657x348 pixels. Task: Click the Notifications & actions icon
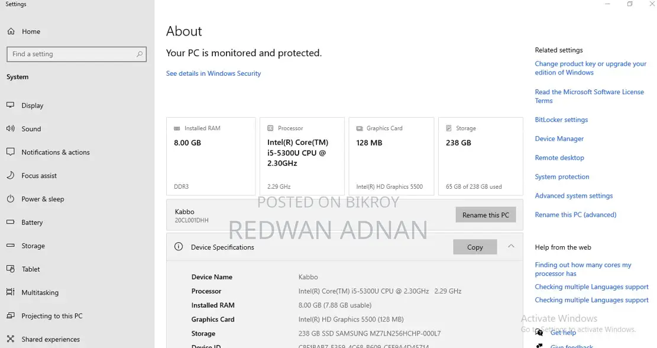pos(11,152)
